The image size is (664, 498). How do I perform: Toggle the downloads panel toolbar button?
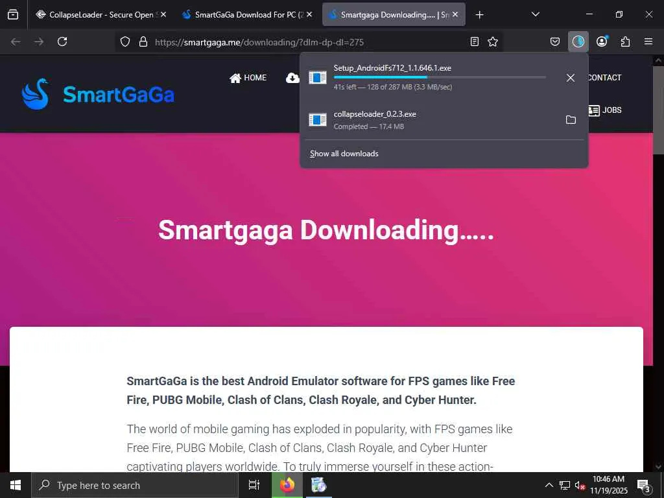pos(578,41)
